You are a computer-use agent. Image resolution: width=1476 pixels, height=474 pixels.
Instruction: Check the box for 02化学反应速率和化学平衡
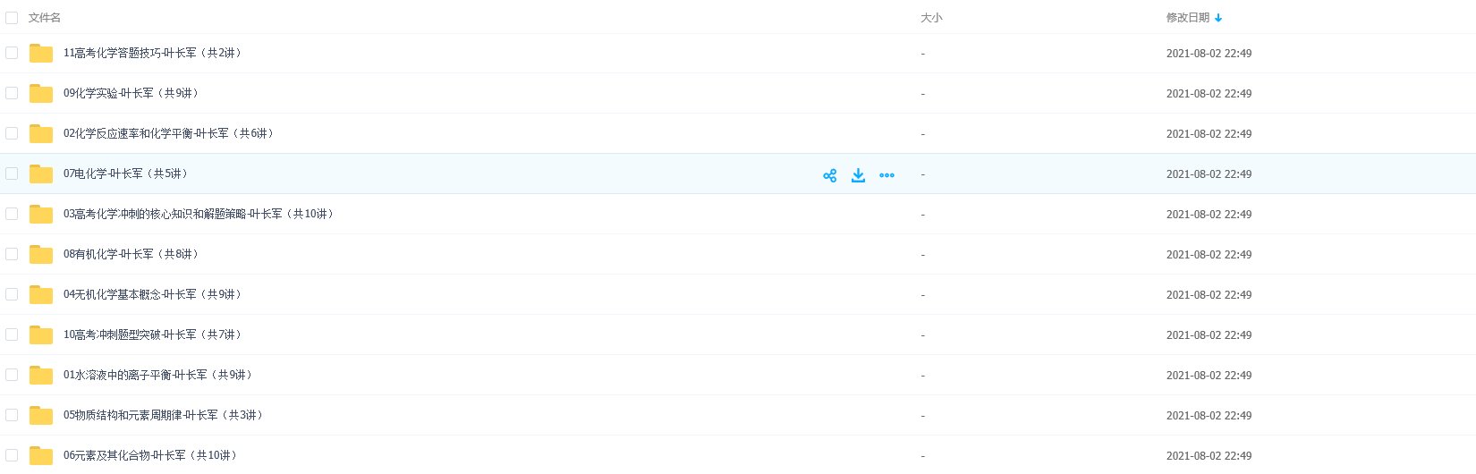(x=12, y=133)
